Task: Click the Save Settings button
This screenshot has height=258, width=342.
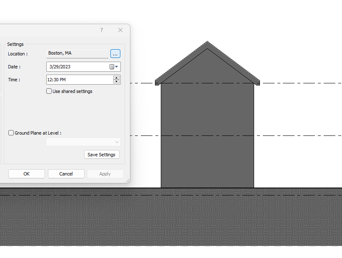Action: tap(102, 154)
